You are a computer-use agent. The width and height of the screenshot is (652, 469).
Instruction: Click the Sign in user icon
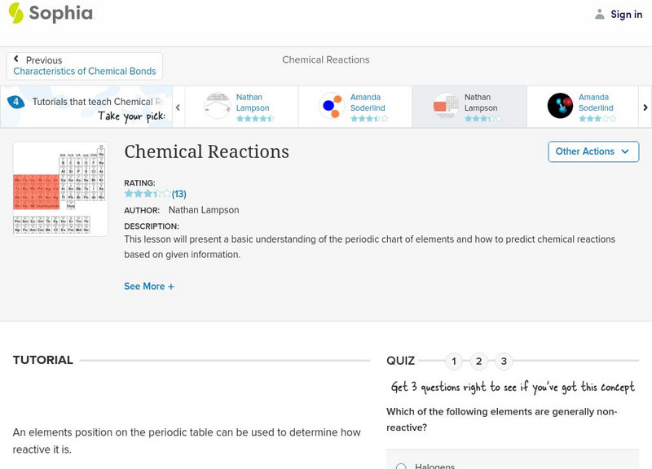tap(600, 14)
